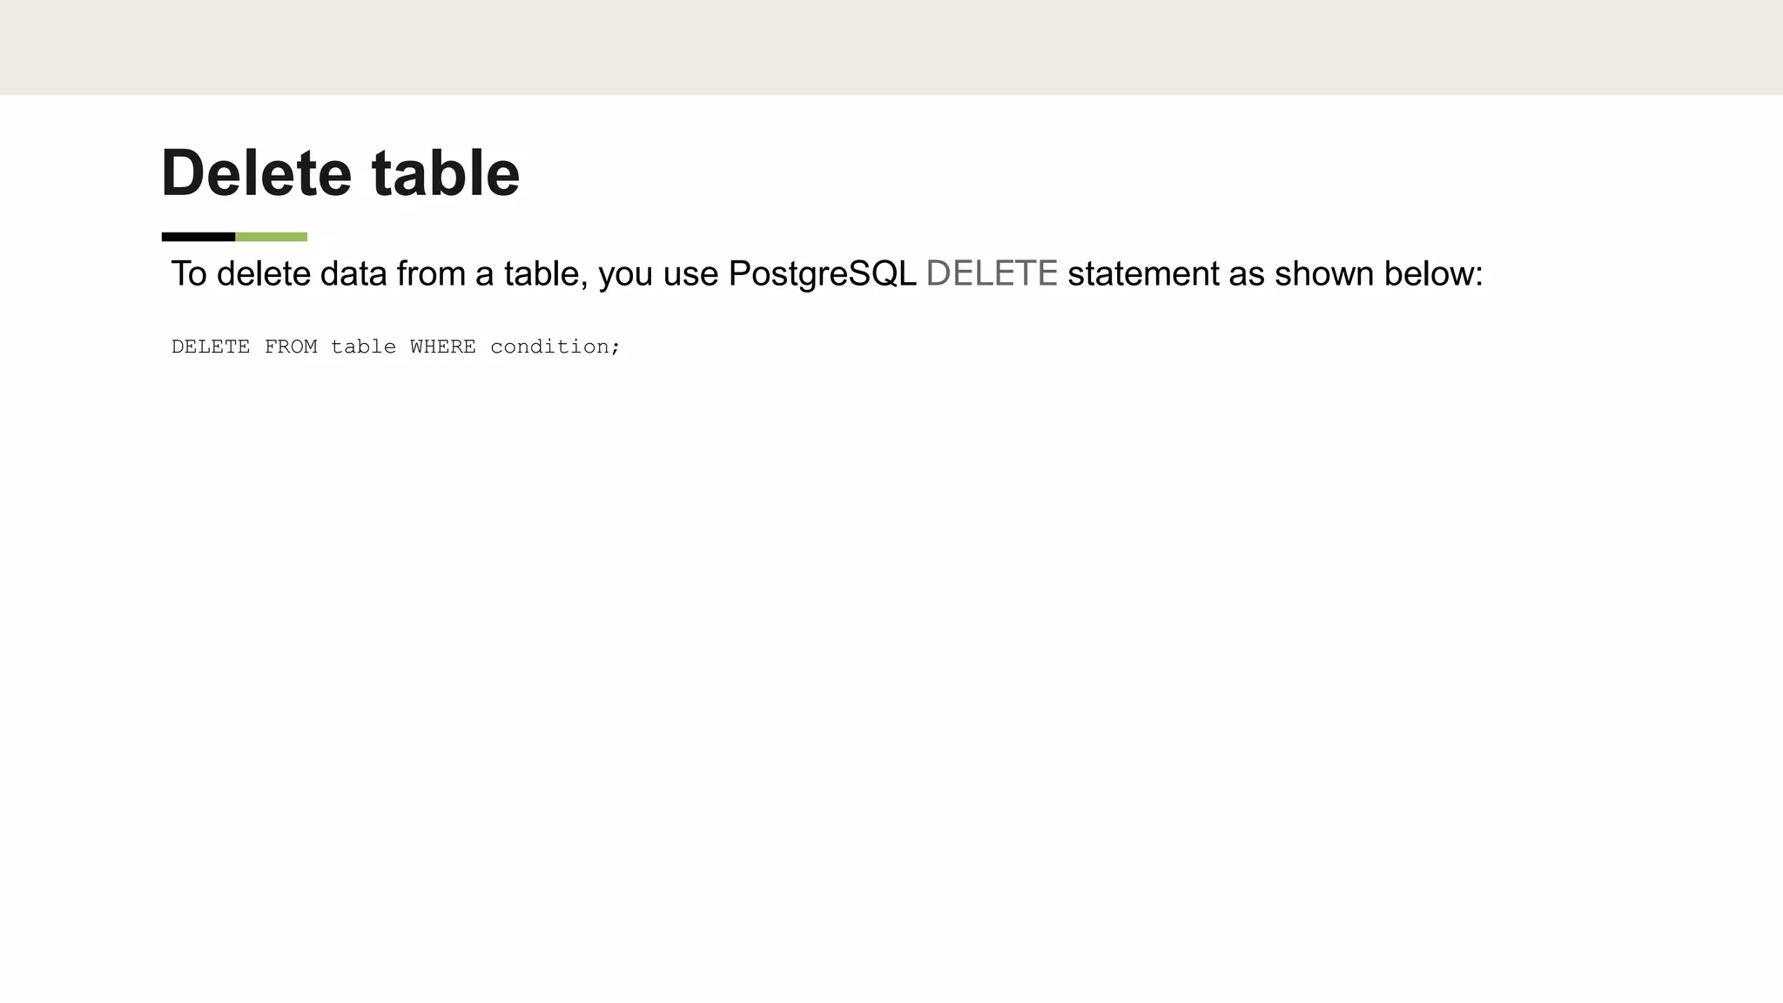Select the word PostgreSQL in the sentence

822,273
